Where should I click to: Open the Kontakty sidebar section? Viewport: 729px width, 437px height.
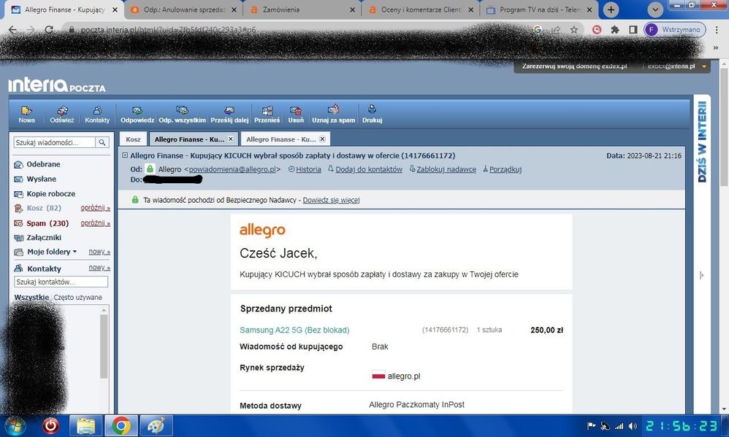click(44, 268)
